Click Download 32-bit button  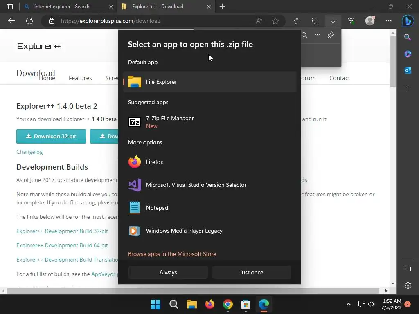click(x=51, y=136)
